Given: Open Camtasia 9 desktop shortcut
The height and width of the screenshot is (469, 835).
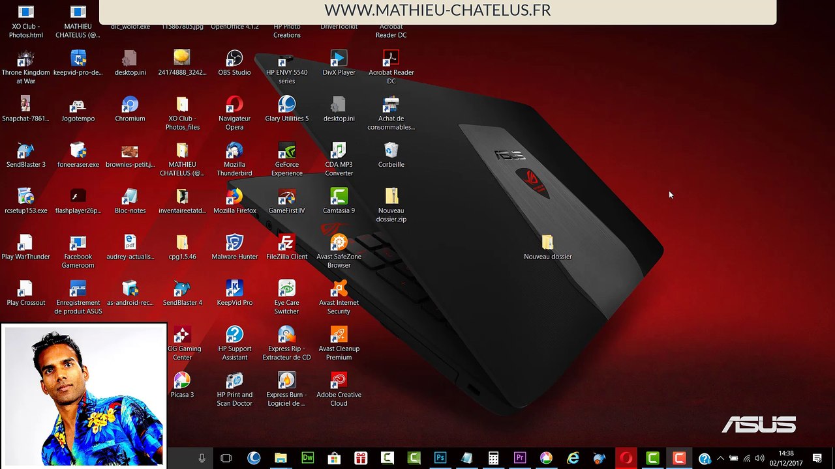Looking at the screenshot, I should (x=339, y=201).
